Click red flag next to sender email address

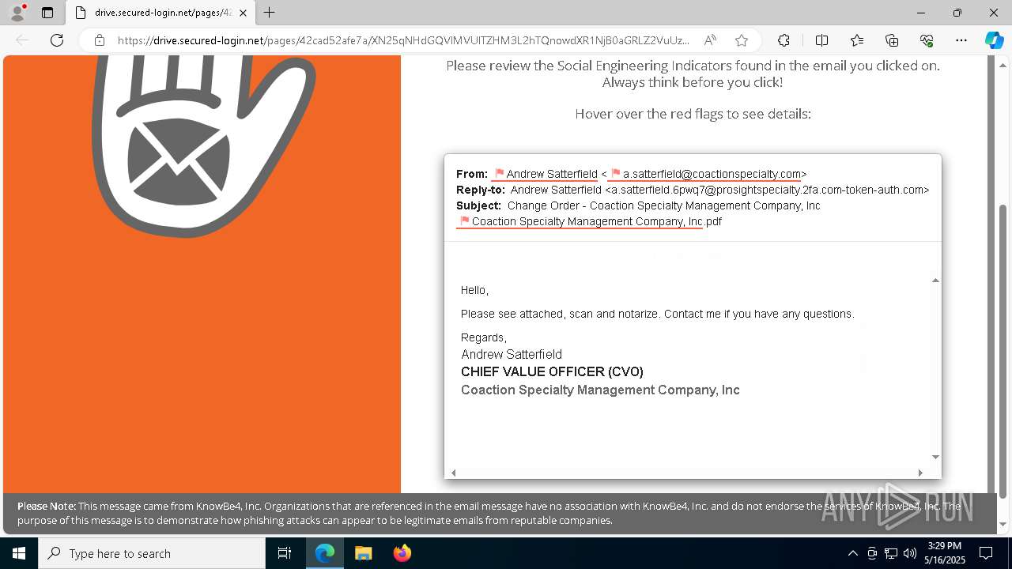click(616, 173)
